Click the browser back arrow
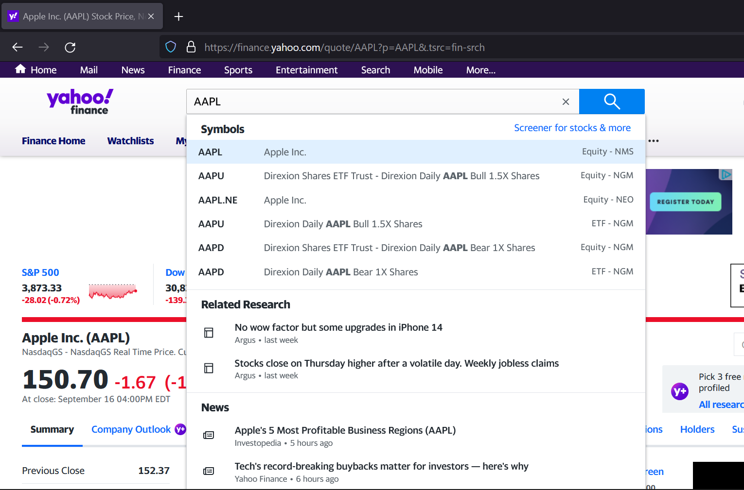Image resolution: width=744 pixels, height=490 pixels. click(18, 47)
